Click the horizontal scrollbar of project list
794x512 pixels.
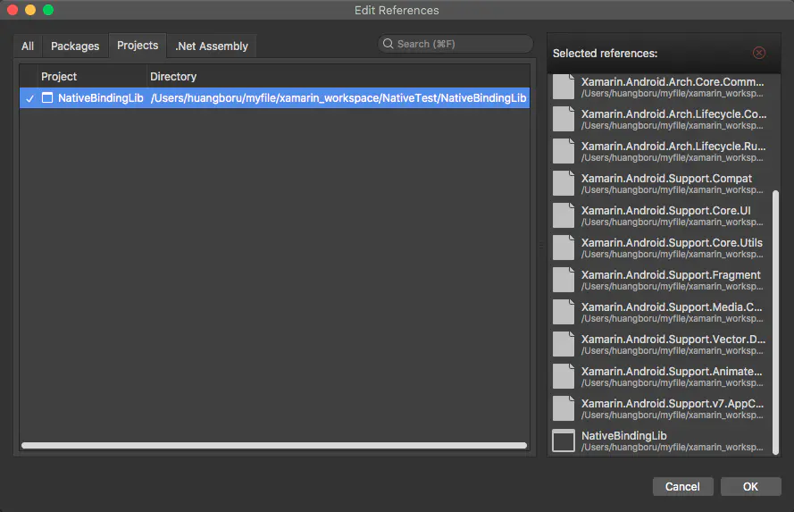pos(274,446)
